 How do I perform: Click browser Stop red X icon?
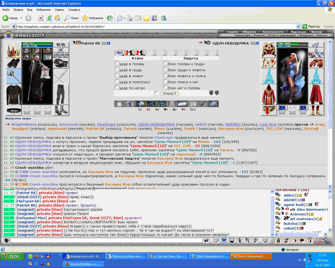(x=41, y=18)
